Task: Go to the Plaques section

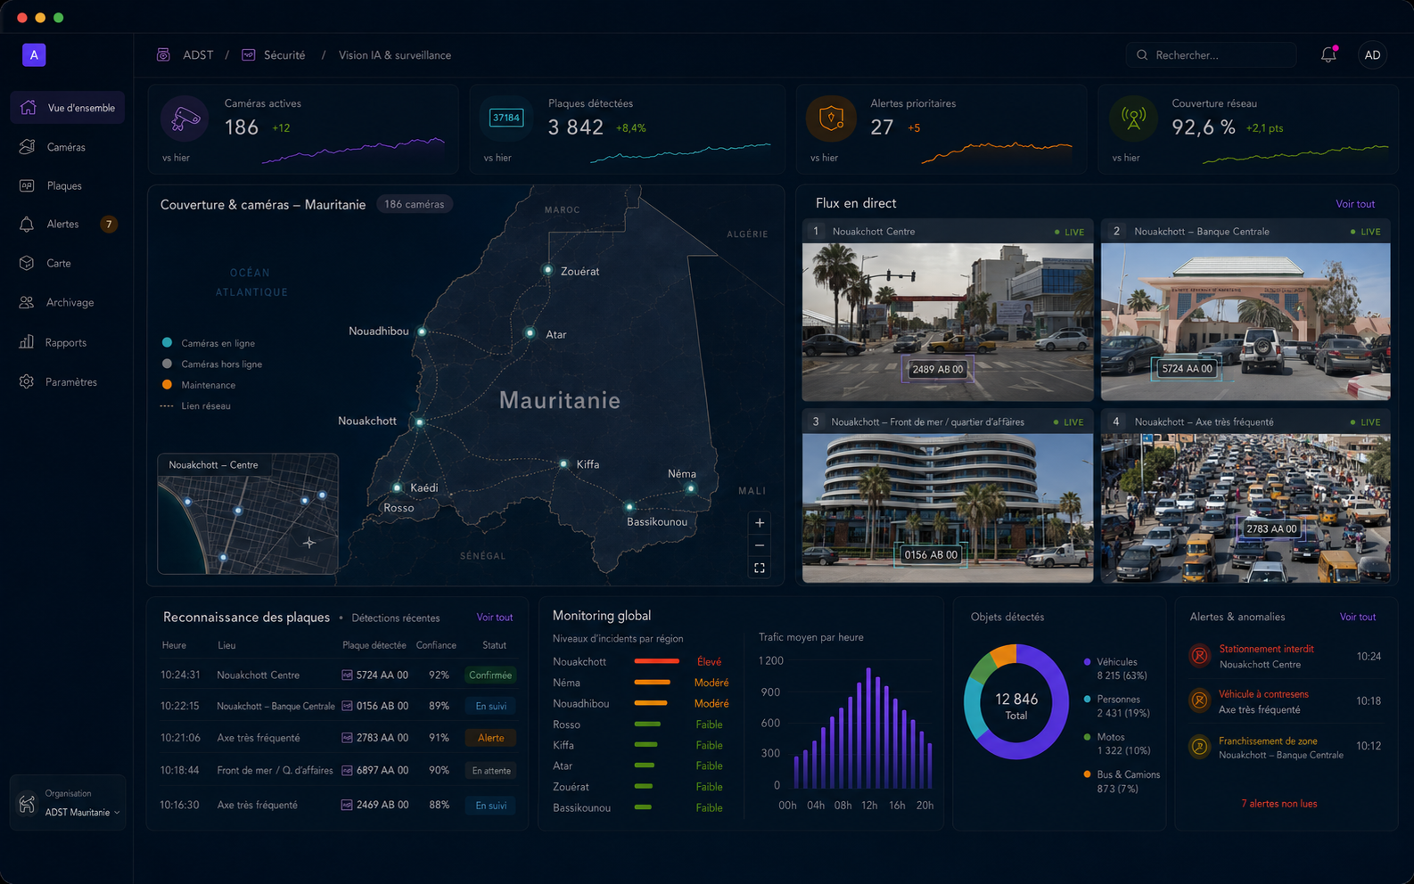Action: tap(67, 185)
